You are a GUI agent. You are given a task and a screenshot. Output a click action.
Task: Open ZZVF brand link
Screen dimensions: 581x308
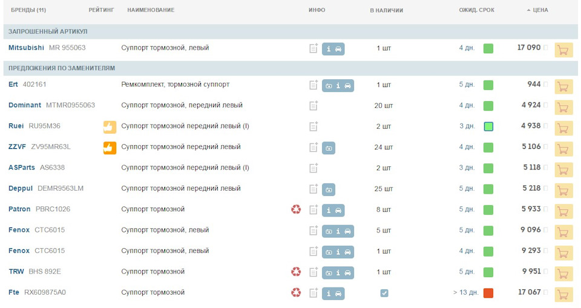point(17,146)
